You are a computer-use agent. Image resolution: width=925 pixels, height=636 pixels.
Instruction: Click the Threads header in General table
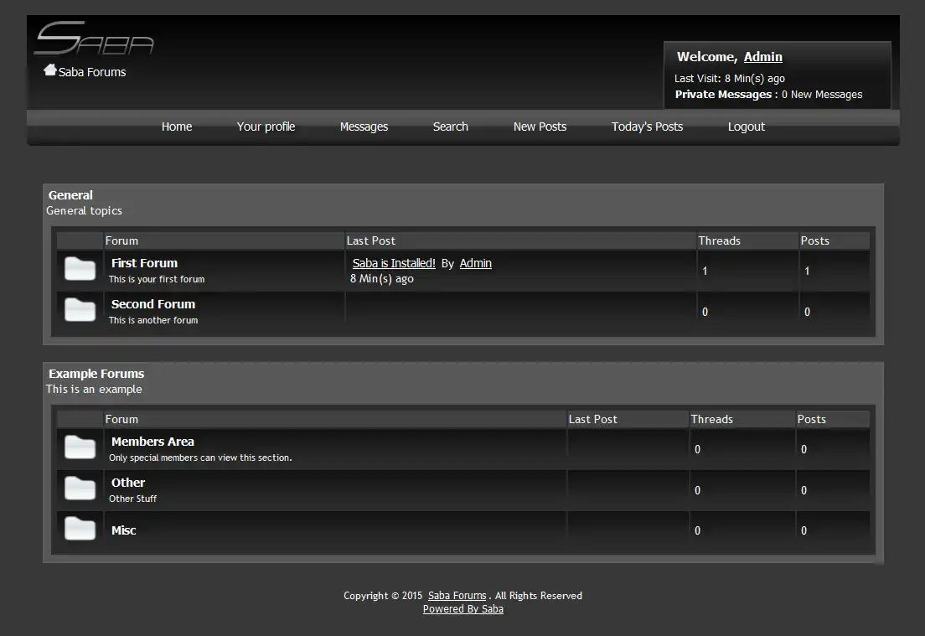tap(719, 240)
